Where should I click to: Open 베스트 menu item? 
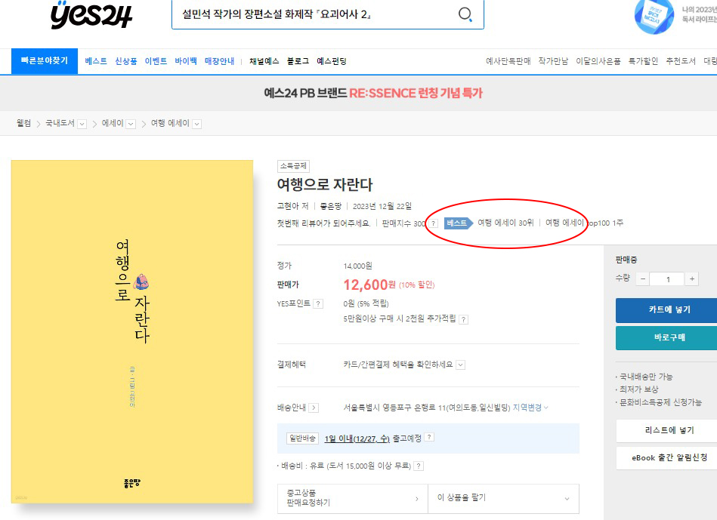96,61
